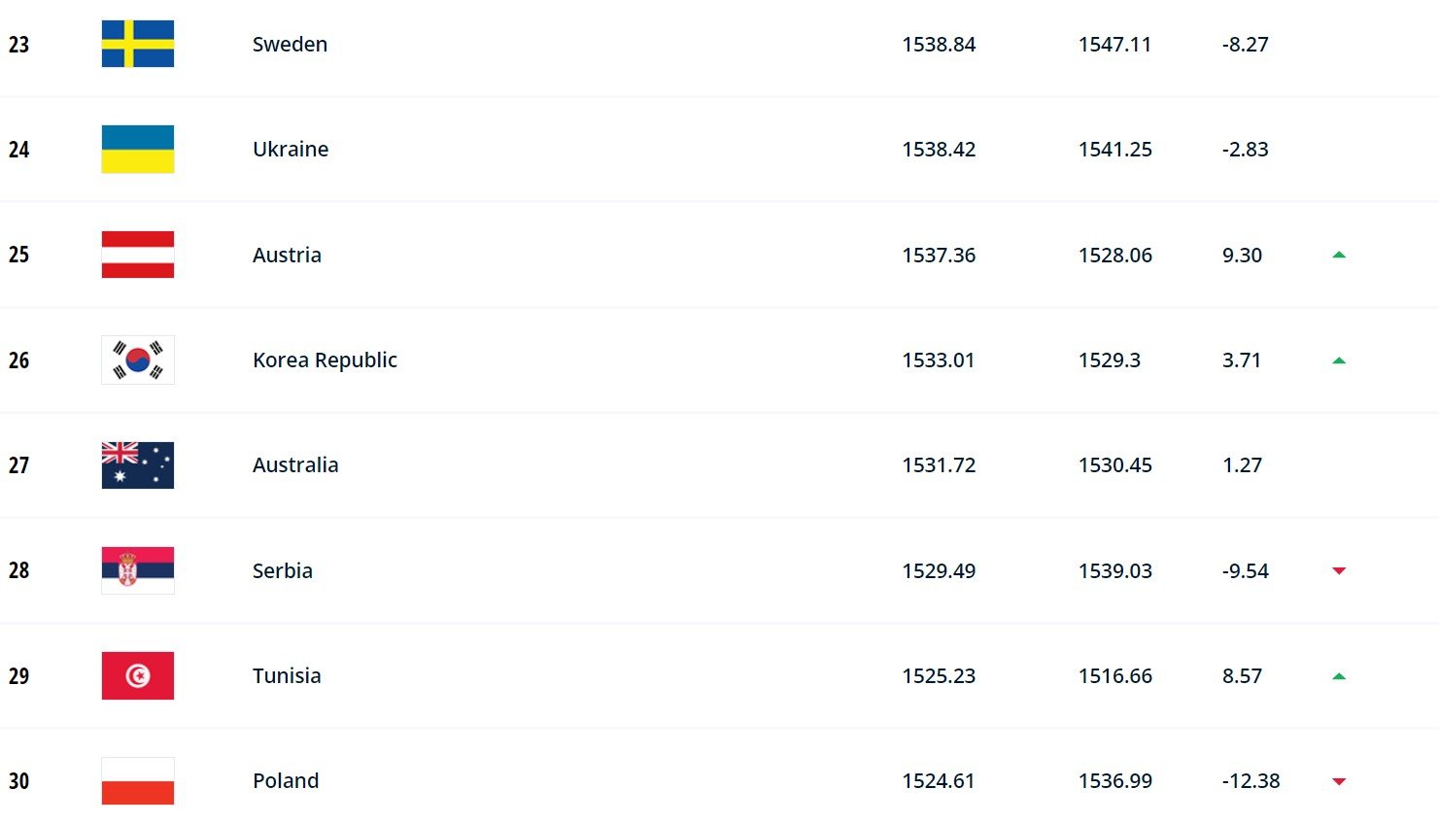
Task: Click the Ukraine flag icon
Action: click(x=138, y=149)
